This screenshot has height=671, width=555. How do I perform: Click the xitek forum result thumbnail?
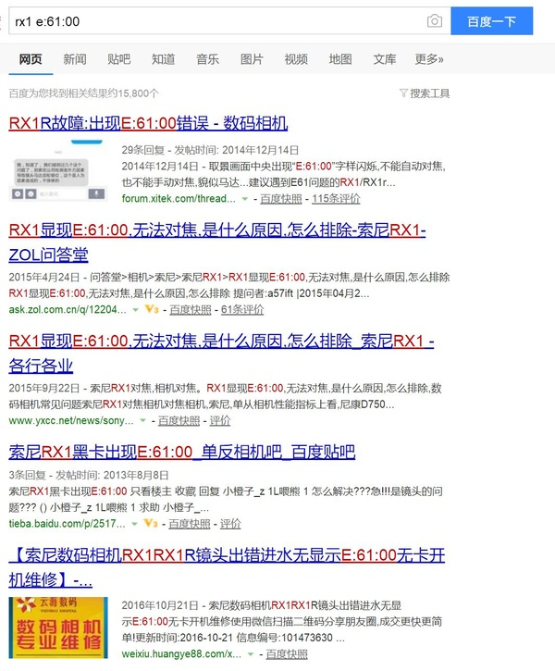pyautogui.click(x=58, y=170)
